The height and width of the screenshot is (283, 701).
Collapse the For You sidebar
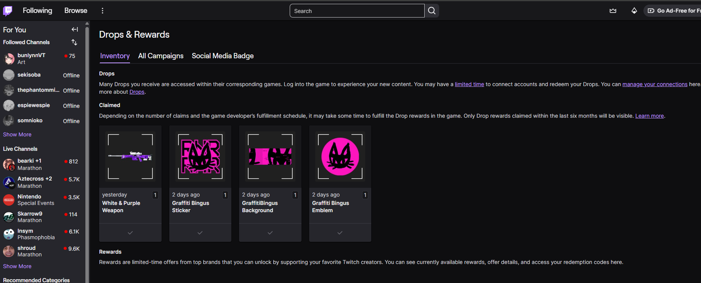(75, 29)
